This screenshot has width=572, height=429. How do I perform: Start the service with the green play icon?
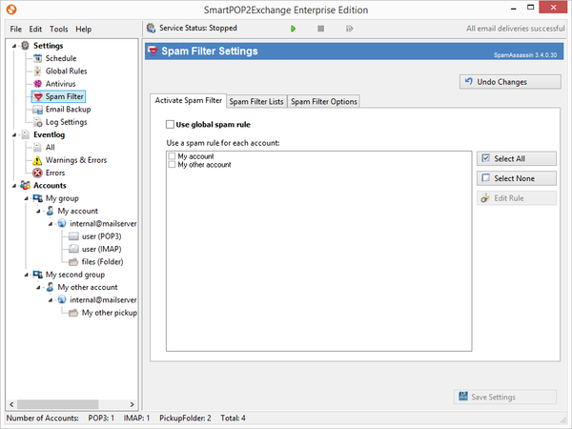click(293, 29)
